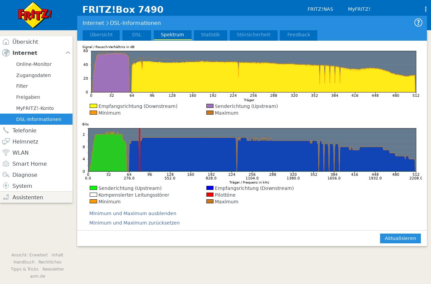Click the System gear icon
This screenshot has width=431, height=284.
(6, 186)
